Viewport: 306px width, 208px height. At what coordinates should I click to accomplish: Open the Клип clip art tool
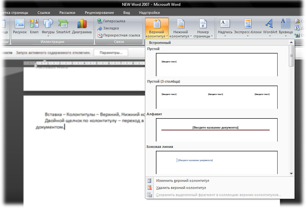pos(34,26)
